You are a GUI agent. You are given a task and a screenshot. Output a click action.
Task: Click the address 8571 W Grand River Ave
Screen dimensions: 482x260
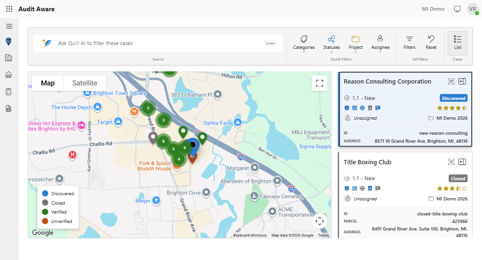point(421,141)
